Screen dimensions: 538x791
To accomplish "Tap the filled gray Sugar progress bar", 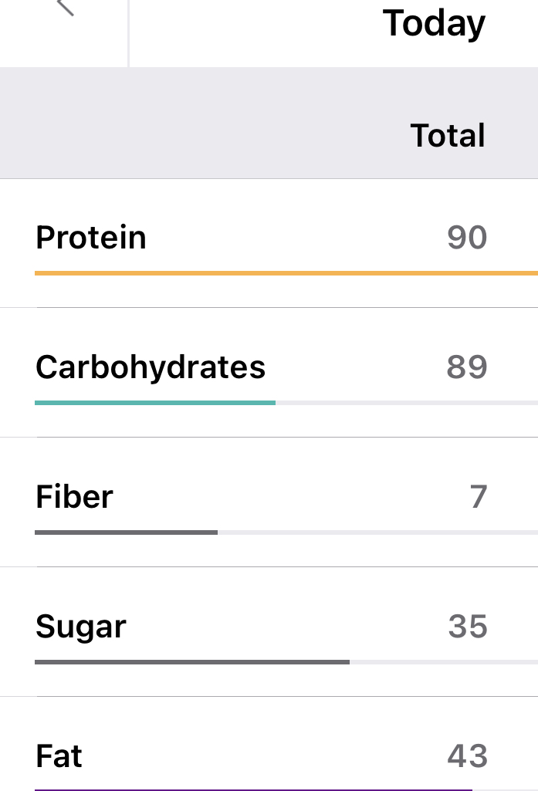I will (191, 662).
